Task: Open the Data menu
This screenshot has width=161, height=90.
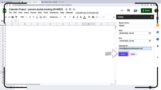Action: click(x=40, y=12)
